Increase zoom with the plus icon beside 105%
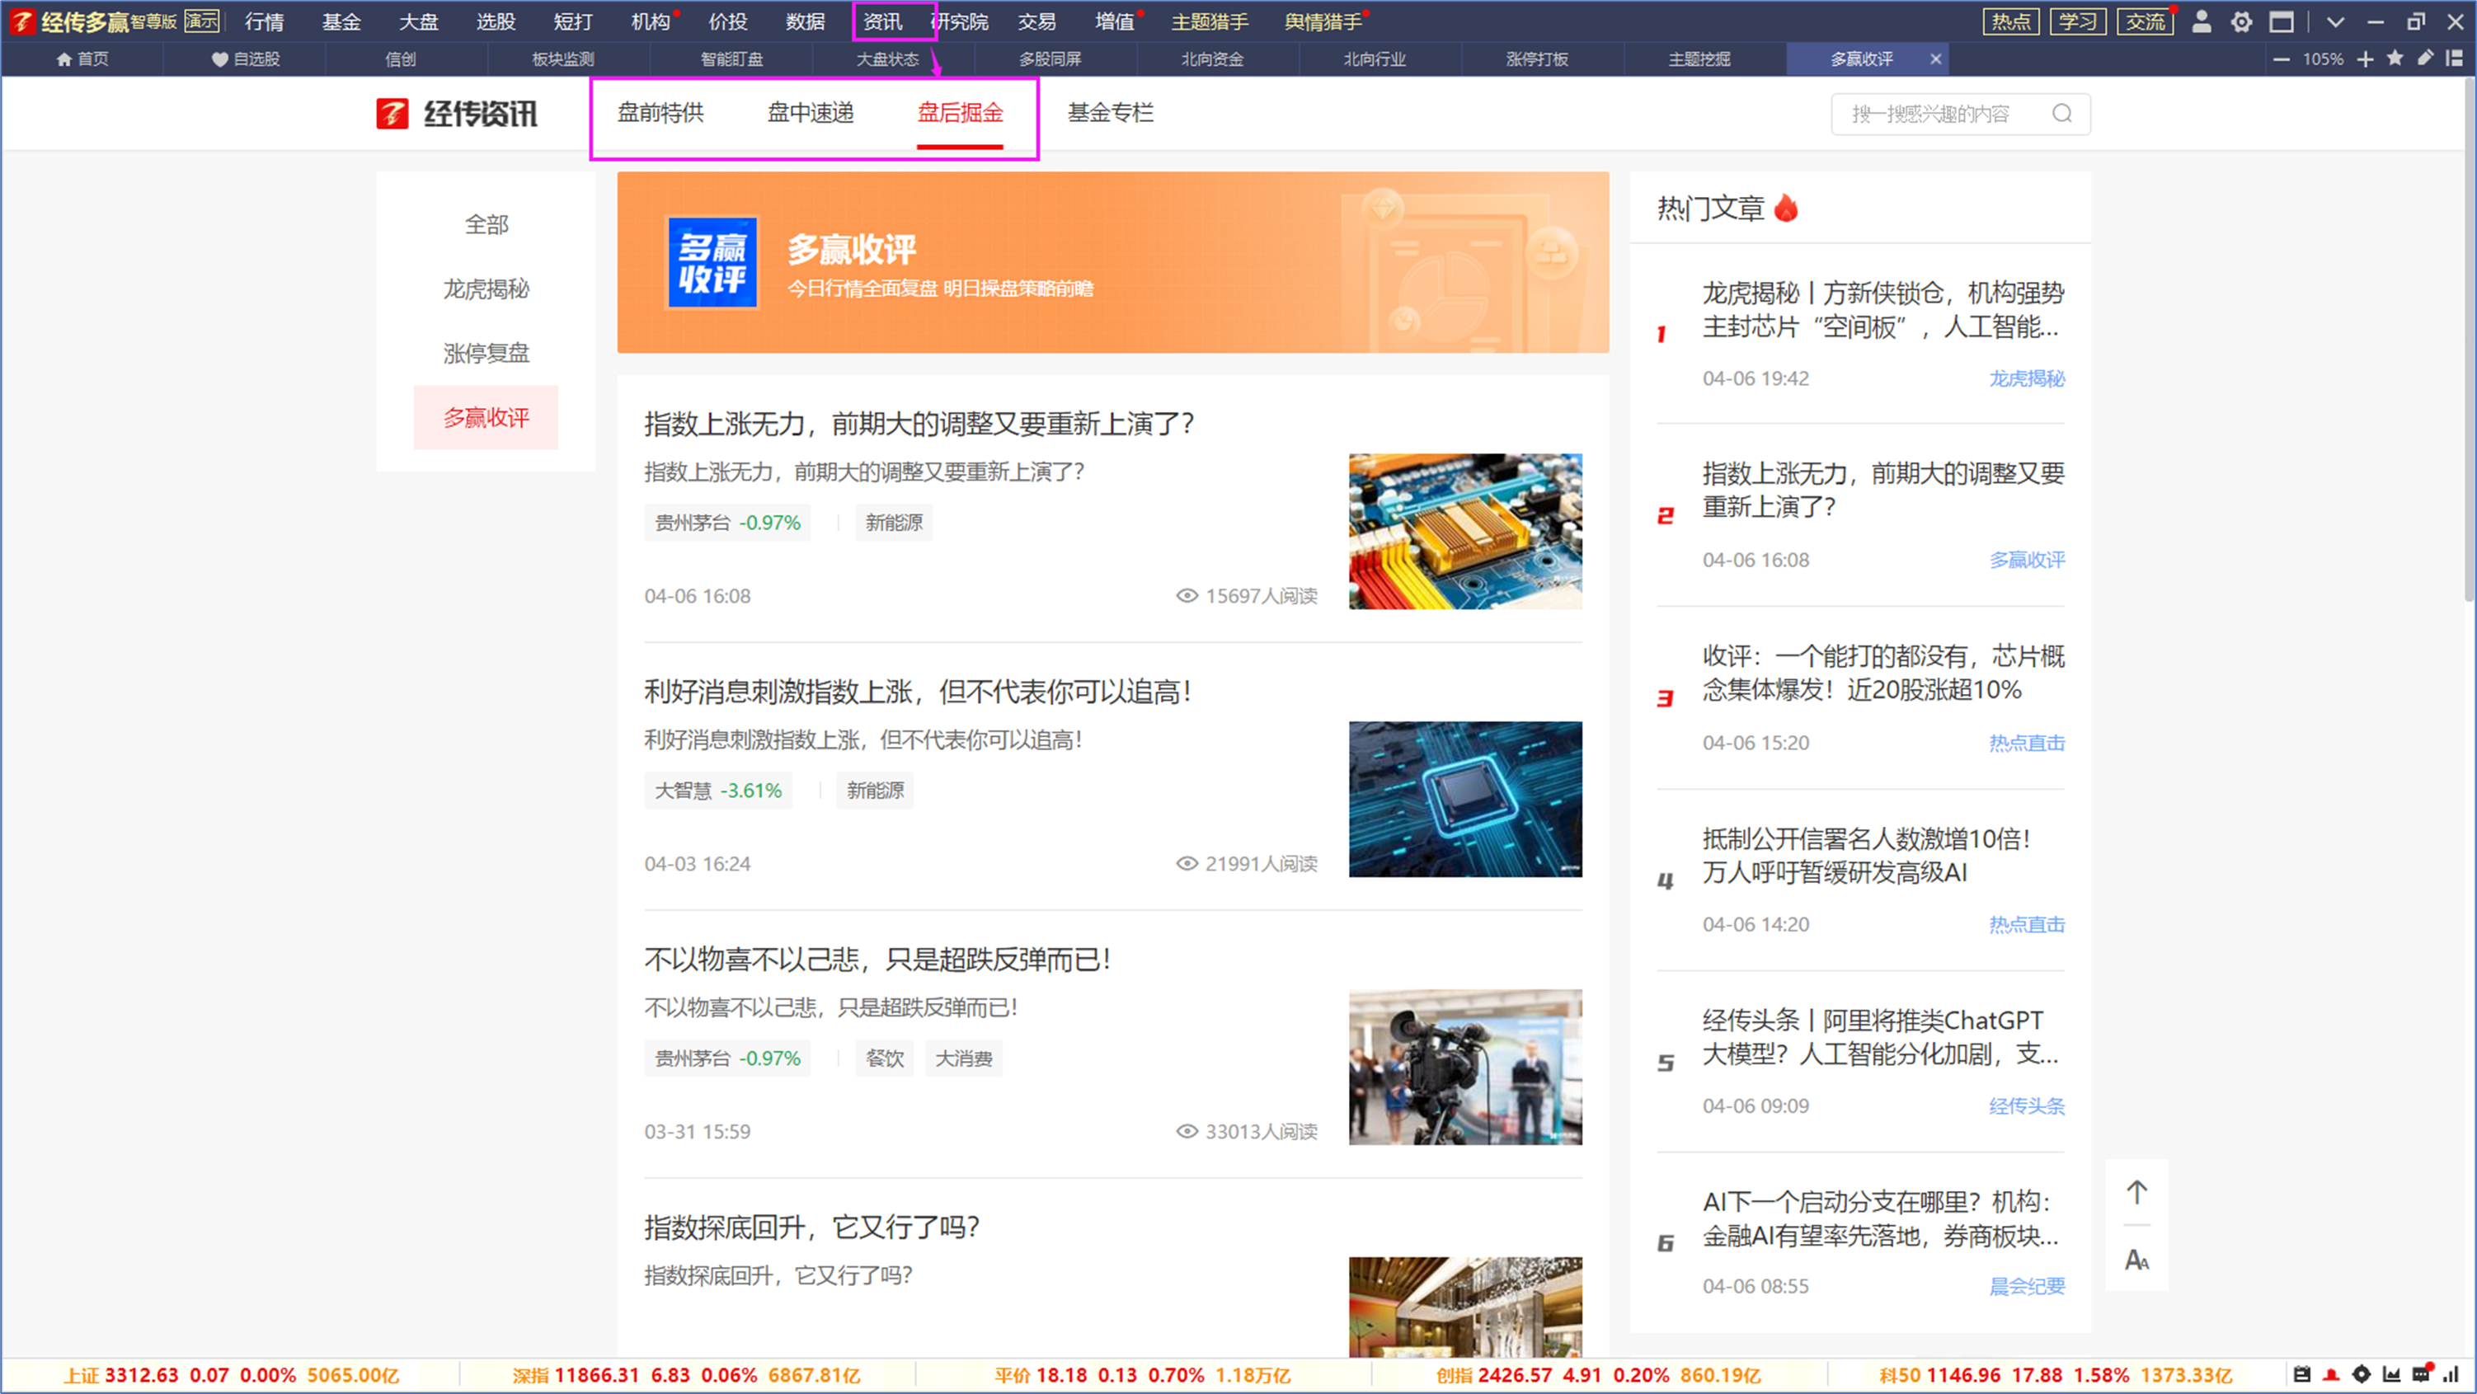This screenshot has height=1394, width=2477. click(x=2366, y=59)
